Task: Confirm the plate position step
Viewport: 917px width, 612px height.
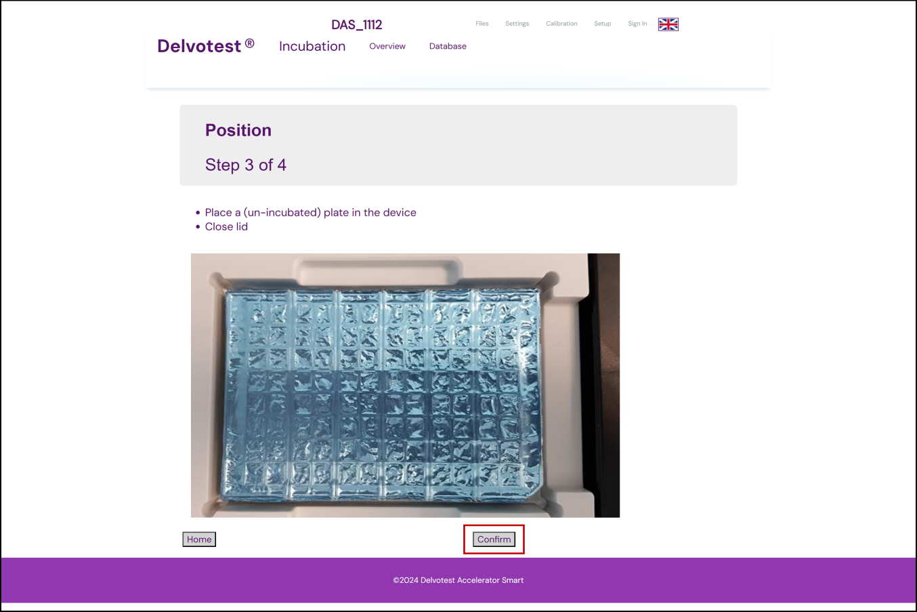Action: [x=494, y=539]
